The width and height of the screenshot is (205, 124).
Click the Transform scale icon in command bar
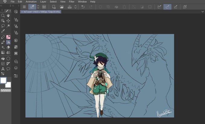pos(124,7)
